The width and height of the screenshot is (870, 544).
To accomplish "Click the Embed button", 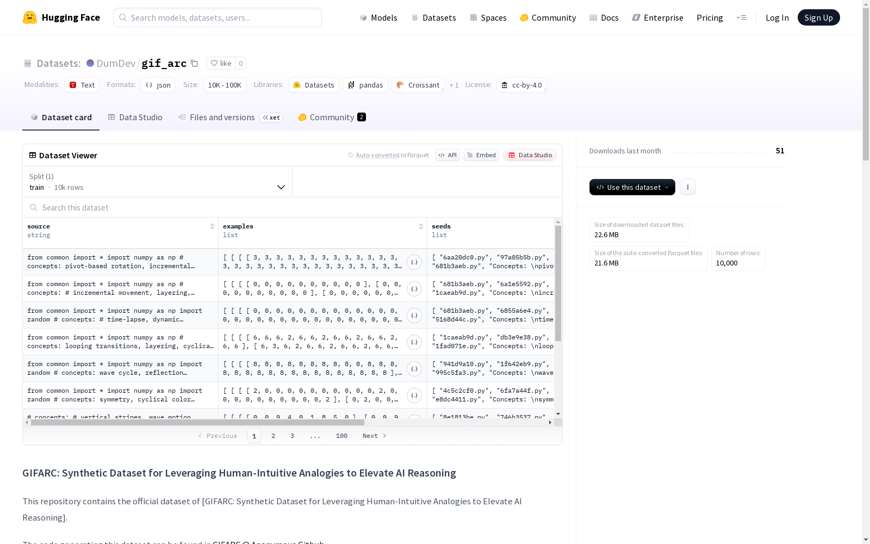I will 481,155.
